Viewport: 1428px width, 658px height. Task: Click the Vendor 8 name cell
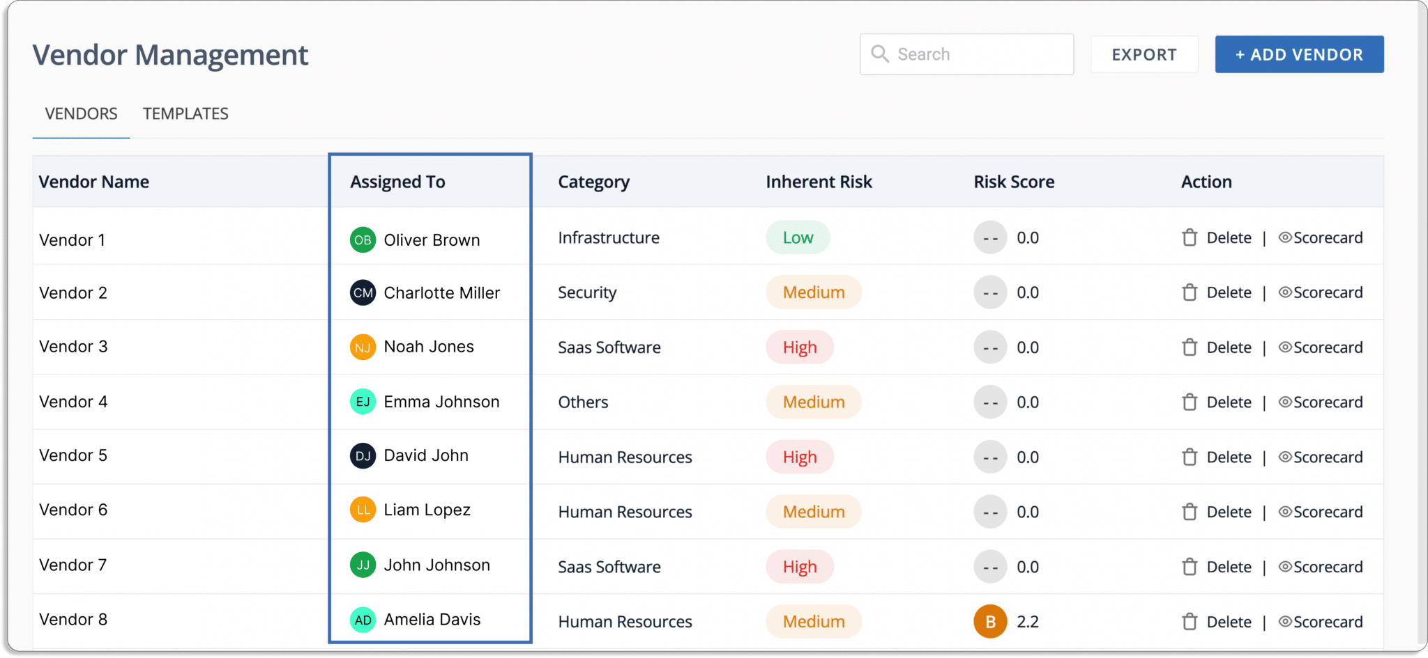click(73, 620)
